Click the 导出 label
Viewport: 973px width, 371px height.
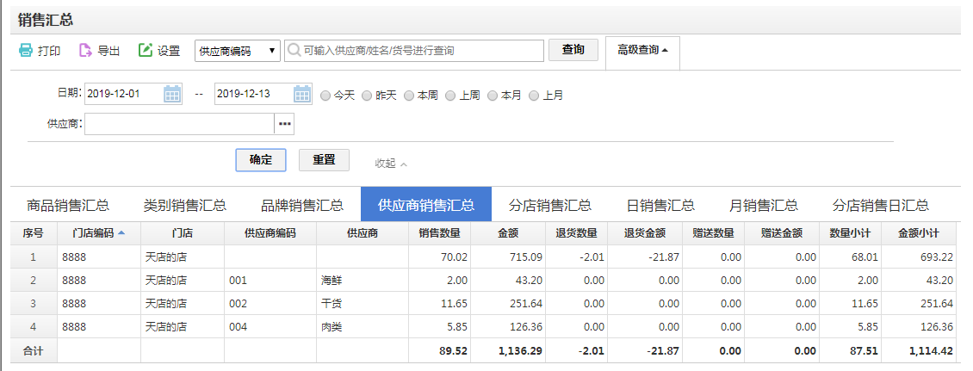click(108, 51)
